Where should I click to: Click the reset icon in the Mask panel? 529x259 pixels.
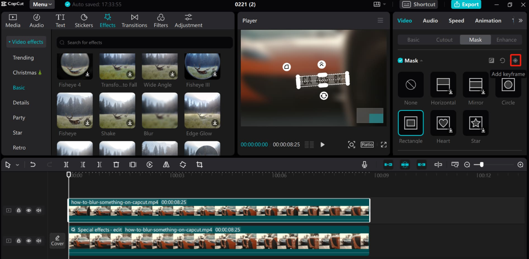pyautogui.click(x=502, y=60)
